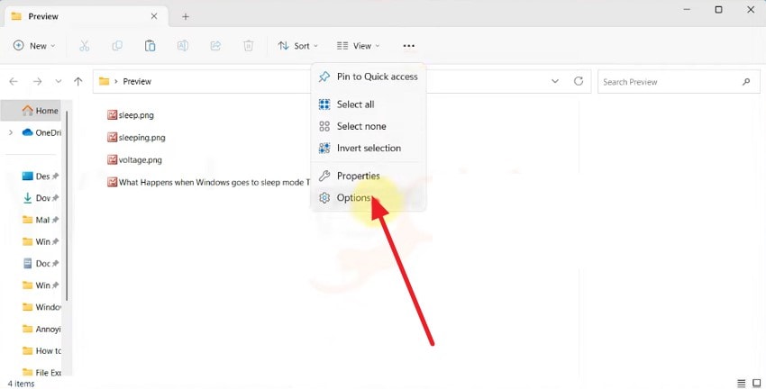The width and height of the screenshot is (766, 389).
Task: Open the See more three-dots menu
Action: coord(409,46)
